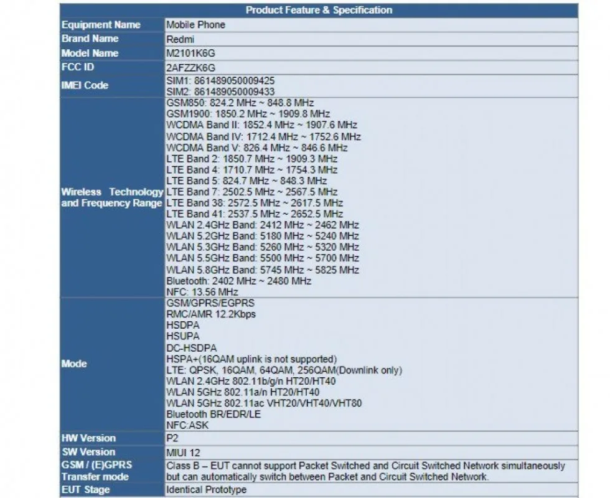Click the 'DC-HSDPA' mode line
610x498 pixels.
click(x=192, y=348)
